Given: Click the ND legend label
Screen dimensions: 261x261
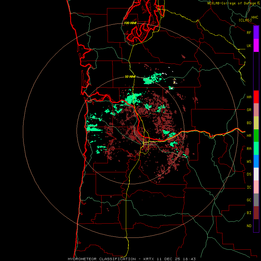Looking at the screenshot, I should [x=249, y=226].
